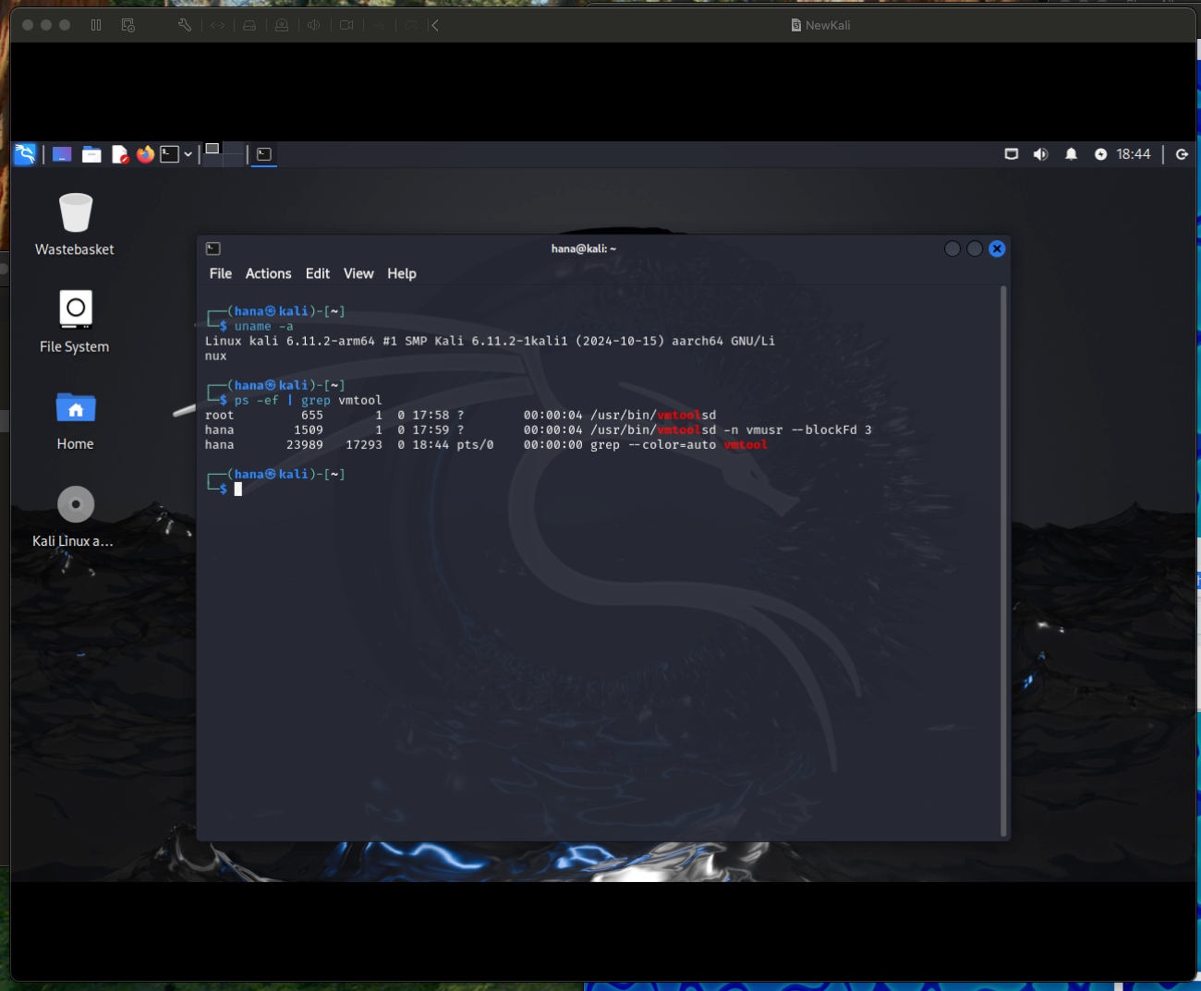Viewport: 1201px width, 991px height.
Task: Click the USB device toolbar icon
Action: (379, 25)
